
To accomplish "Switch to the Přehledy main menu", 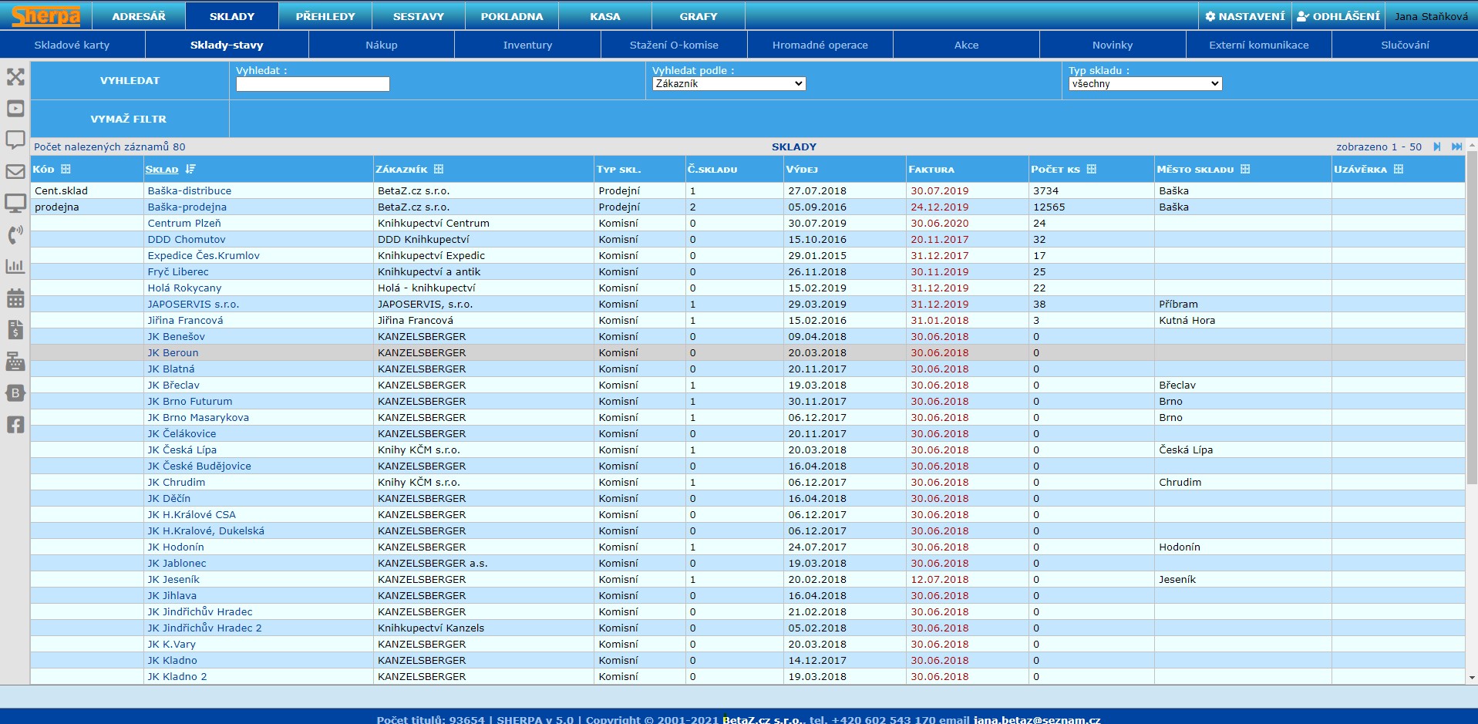I will pos(325,16).
